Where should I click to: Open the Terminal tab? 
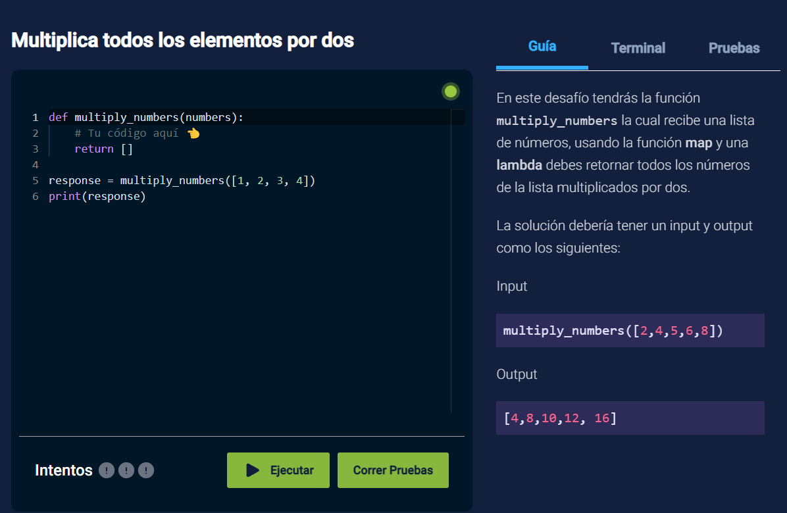tap(638, 48)
